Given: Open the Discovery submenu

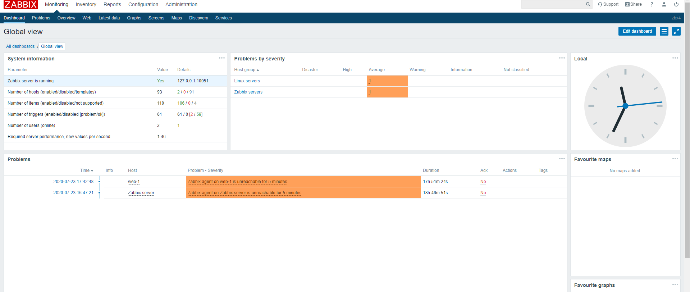Looking at the screenshot, I should pyautogui.click(x=198, y=18).
